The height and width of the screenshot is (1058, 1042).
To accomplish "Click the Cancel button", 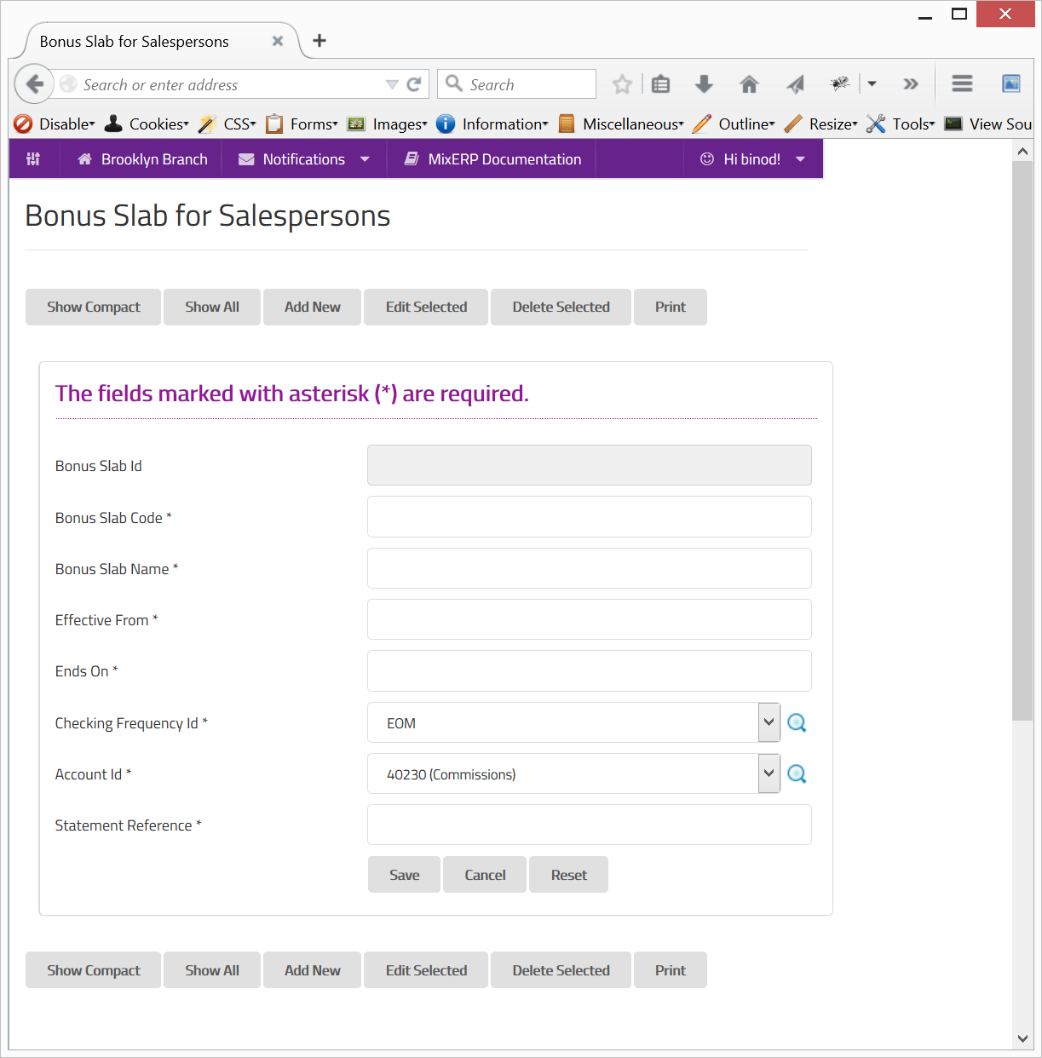I will 485,875.
